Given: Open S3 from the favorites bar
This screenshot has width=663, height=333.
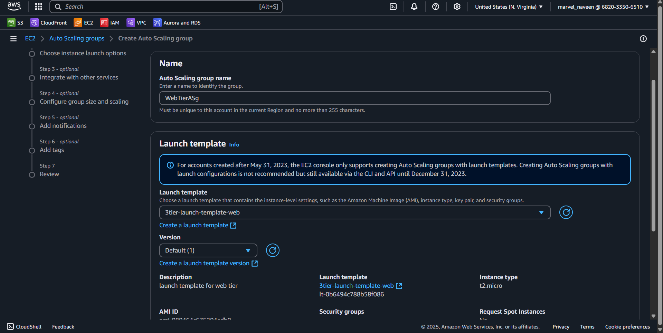Looking at the screenshot, I should pos(15,23).
